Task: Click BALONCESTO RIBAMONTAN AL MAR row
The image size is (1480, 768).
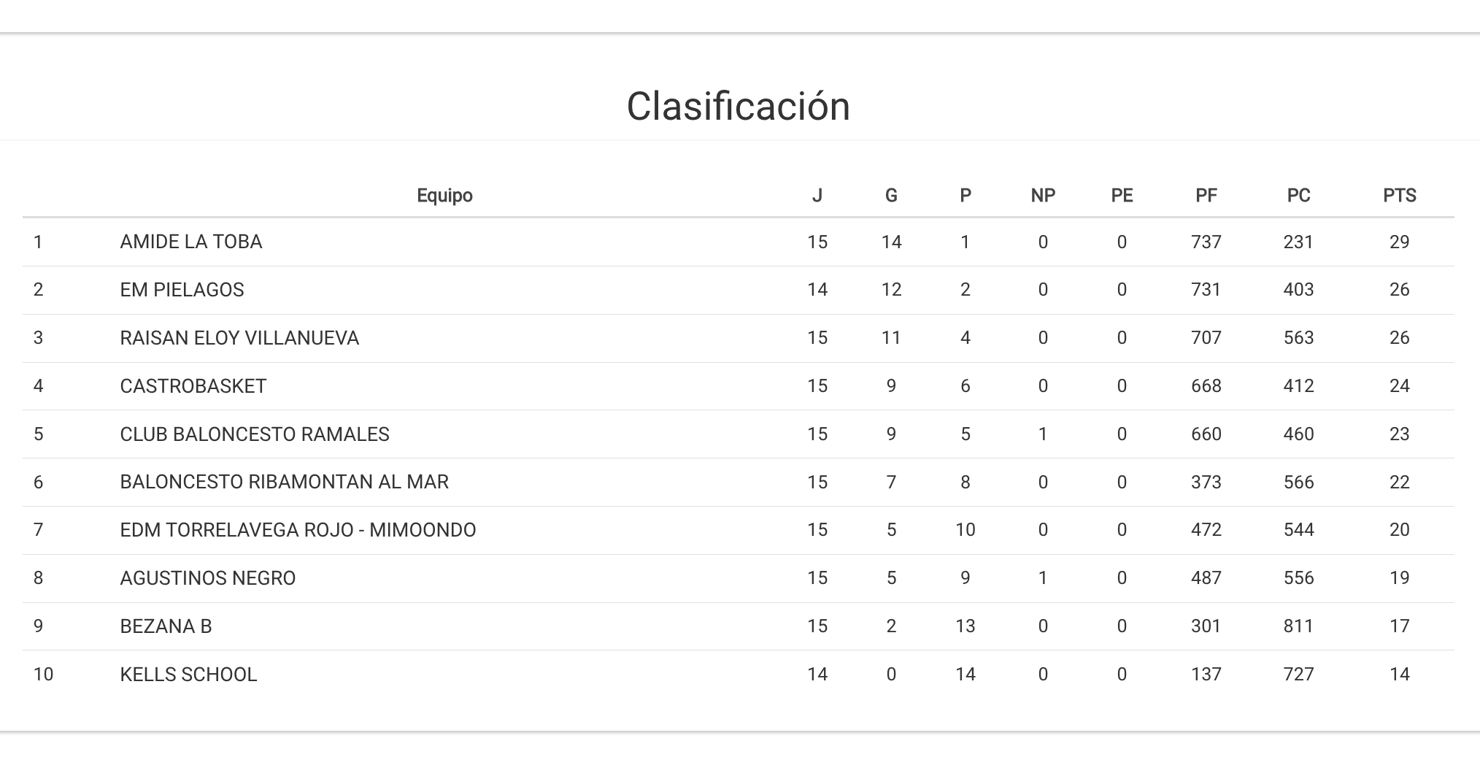Action: [x=284, y=482]
